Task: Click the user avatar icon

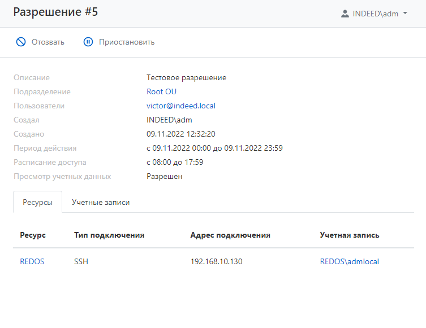Action: 345,14
